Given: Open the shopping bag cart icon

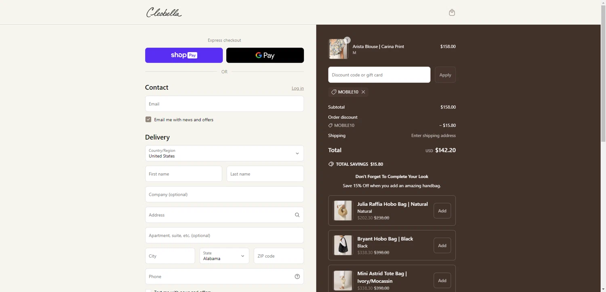Looking at the screenshot, I should tap(452, 13).
